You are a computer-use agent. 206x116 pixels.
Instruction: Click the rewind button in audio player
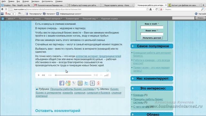[x=43, y=75]
